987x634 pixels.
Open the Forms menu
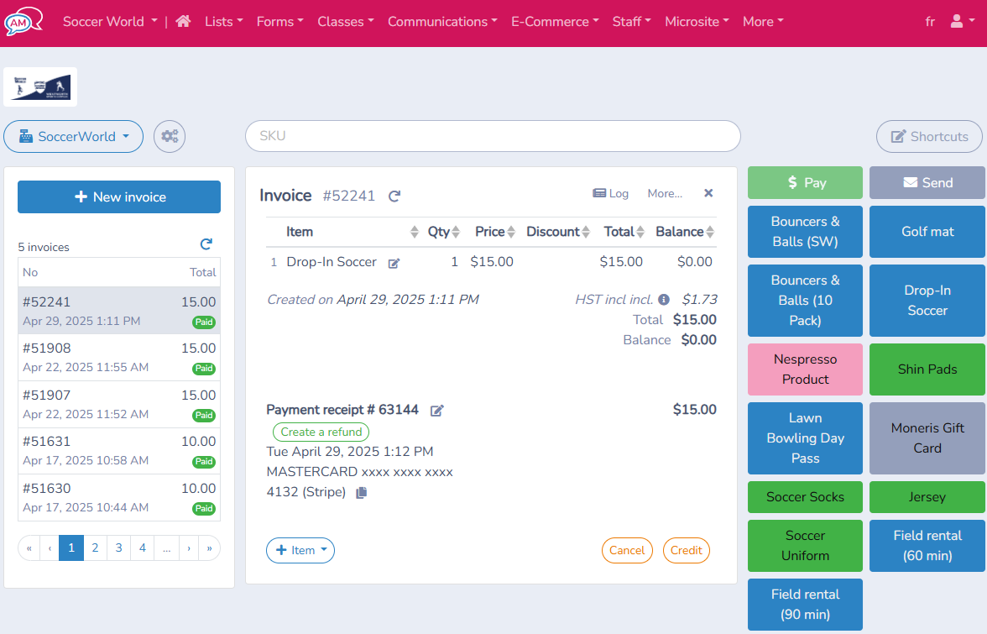tap(279, 21)
